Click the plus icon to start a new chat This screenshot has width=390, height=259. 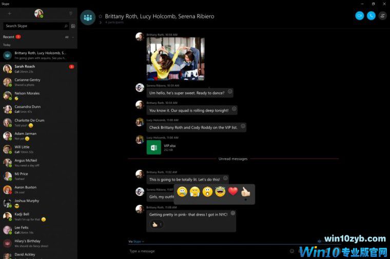tap(9, 13)
